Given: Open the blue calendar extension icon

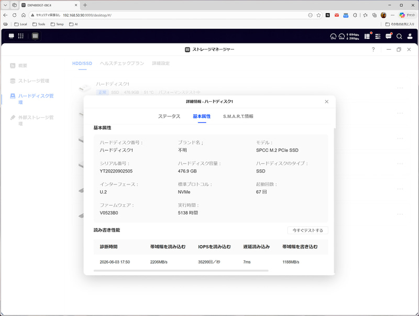Looking at the screenshot, I should 346,15.
